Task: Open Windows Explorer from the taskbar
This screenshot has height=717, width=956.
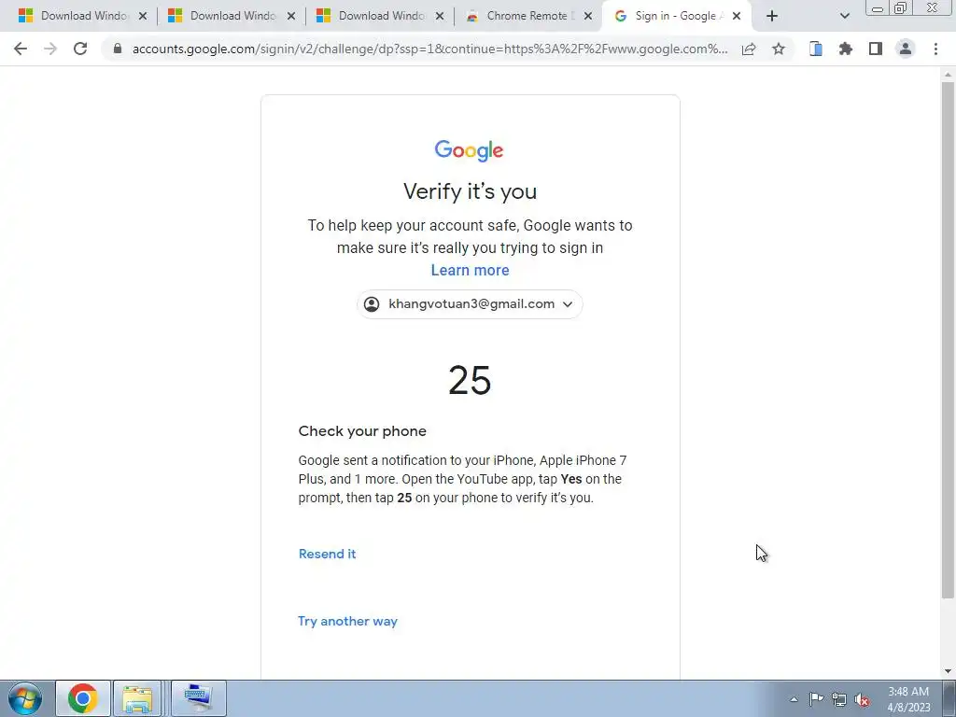Action: tap(137, 698)
